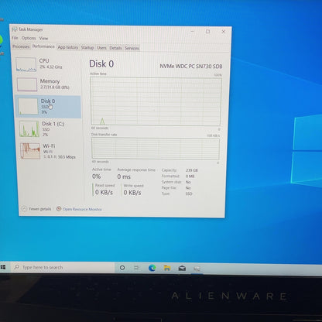Open the Windows Start menu

click(x=3, y=267)
